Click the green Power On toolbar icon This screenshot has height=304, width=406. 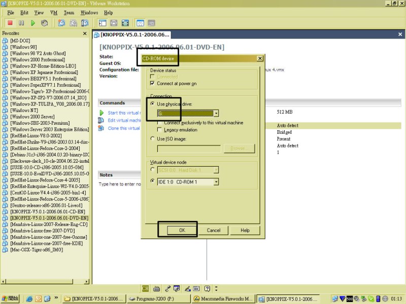(33, 23)
